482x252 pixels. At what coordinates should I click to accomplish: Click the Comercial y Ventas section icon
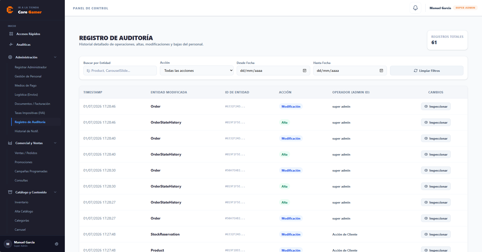click(10, 143)
